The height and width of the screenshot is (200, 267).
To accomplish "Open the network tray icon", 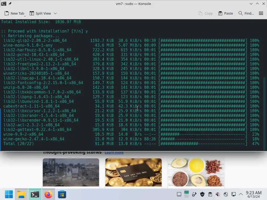I will (226, 194).
